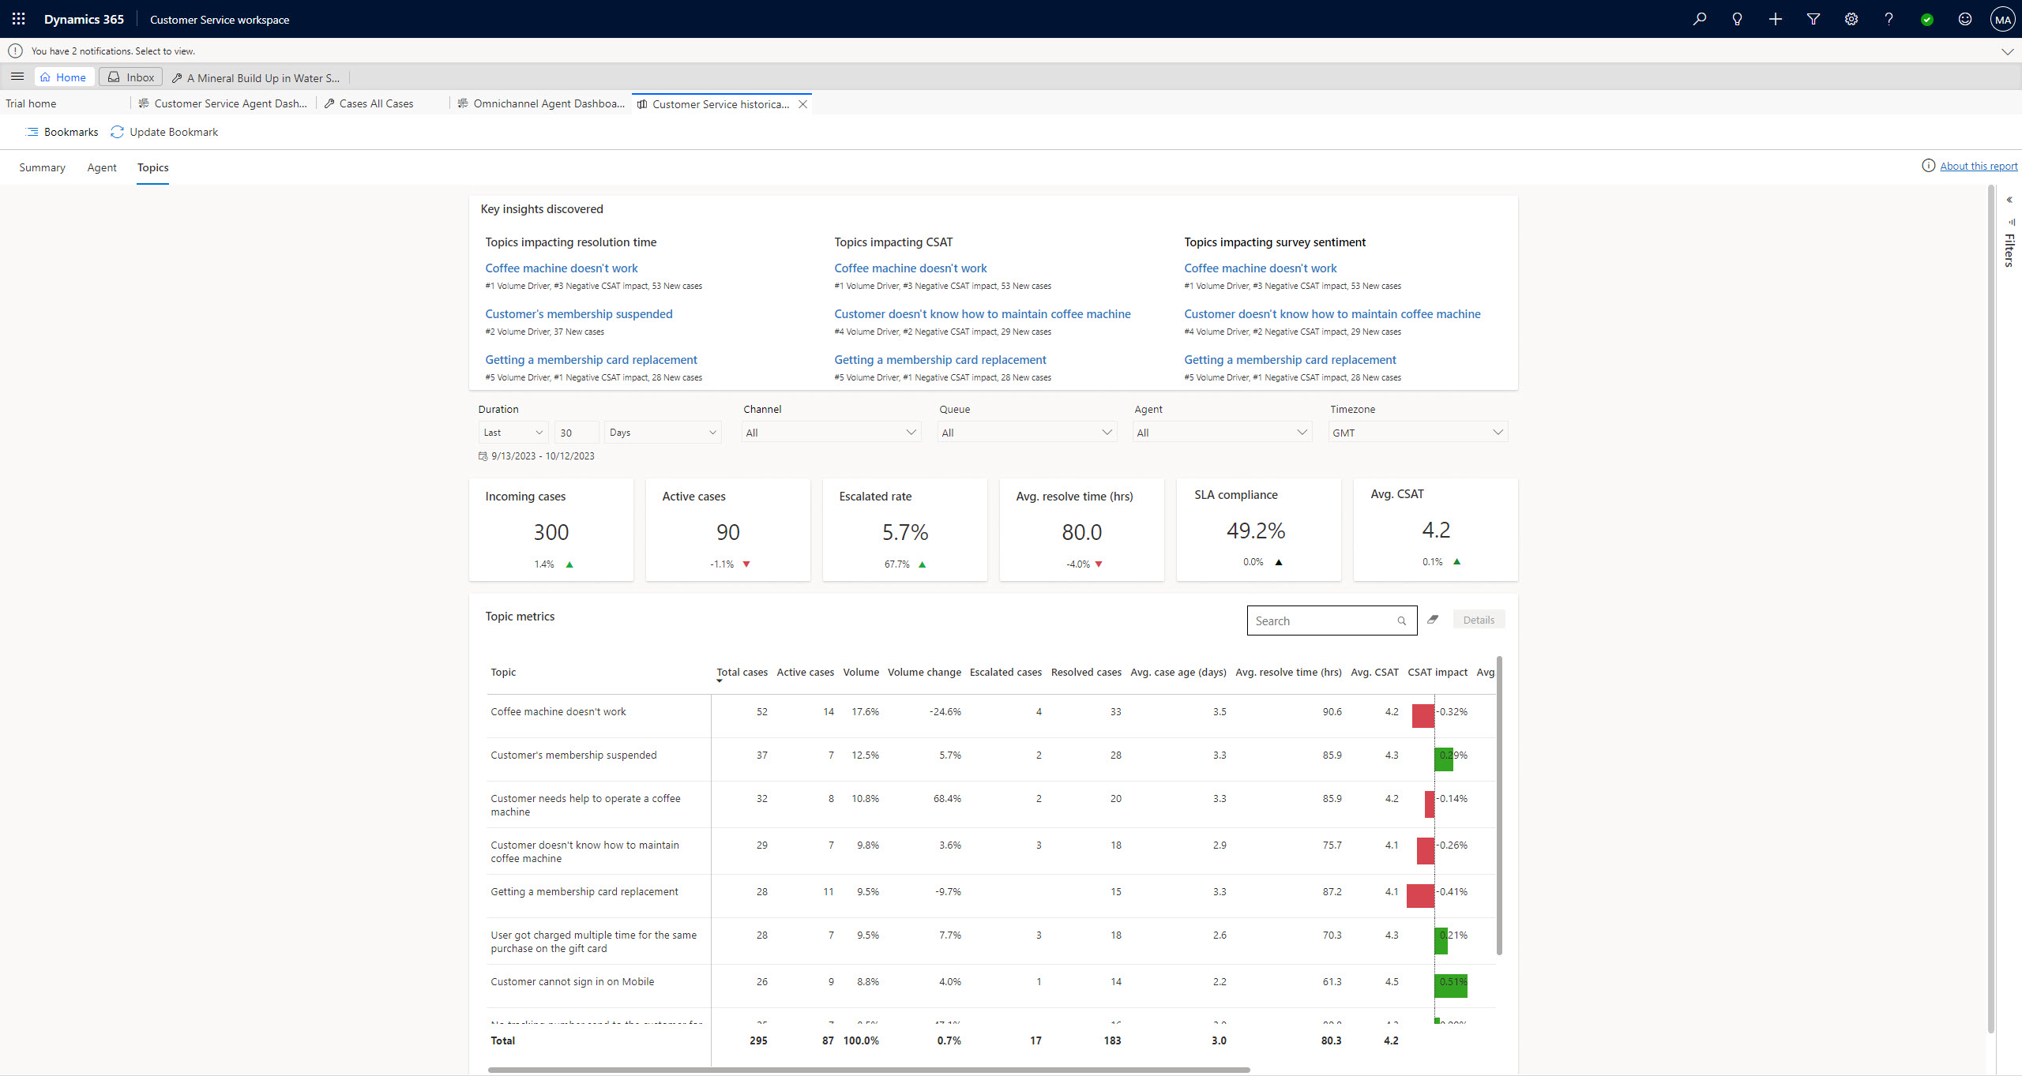Click the green CSAT impact bar for Customer cannot sign in
Viewport: 2022px width, 1076px height.
1451,985
